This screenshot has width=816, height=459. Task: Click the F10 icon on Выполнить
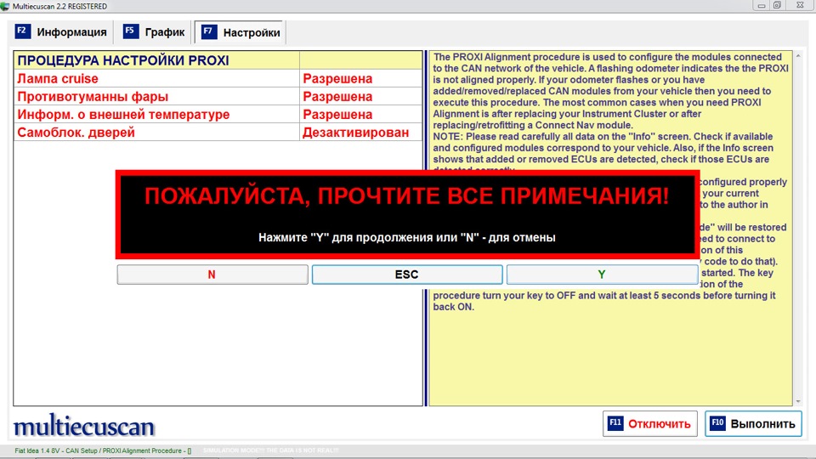point(717,422)
